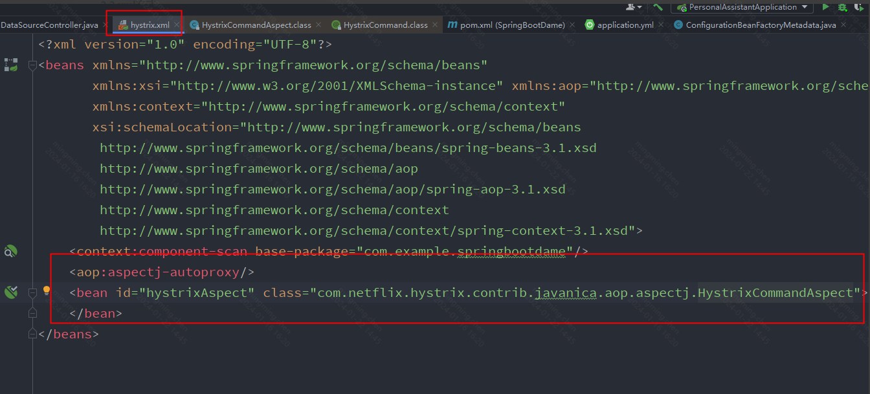Click the fold marker at closing beans tag
Viewport: 870px width, 394px height.
(32, 334)
